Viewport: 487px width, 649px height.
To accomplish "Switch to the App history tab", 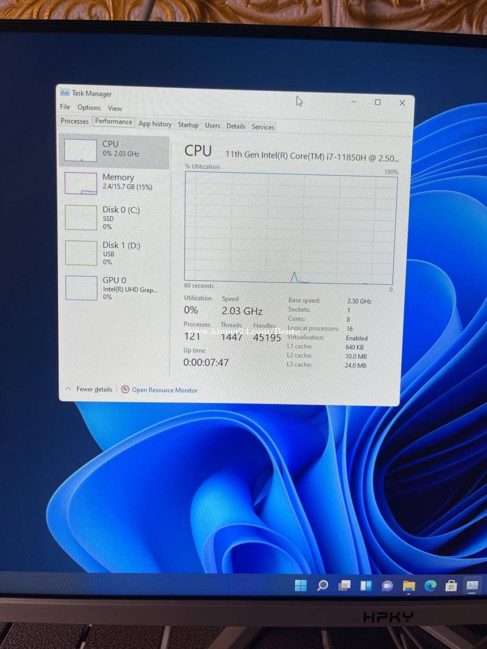I will 155,124.
